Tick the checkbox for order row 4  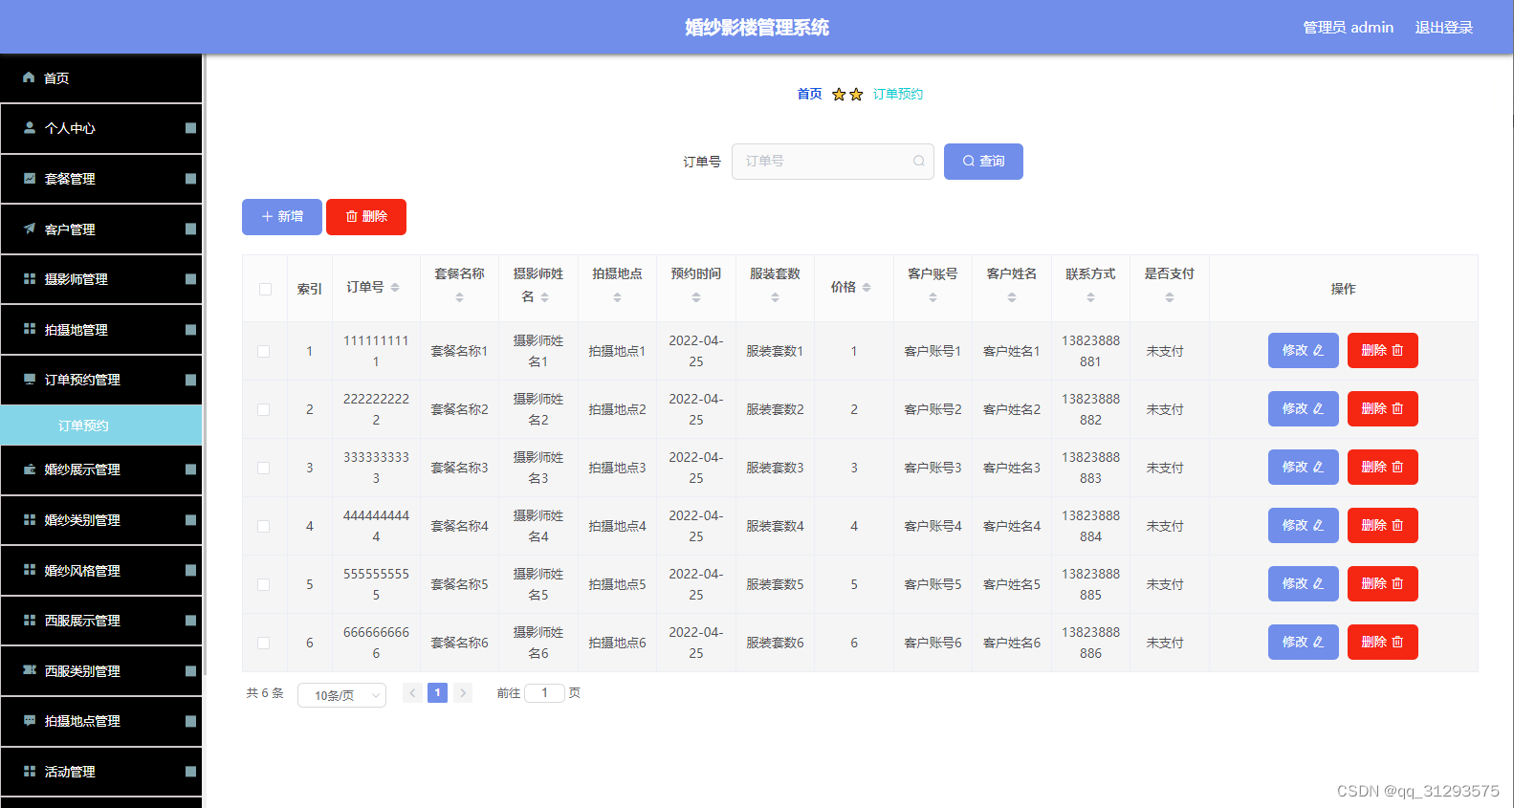click(263, 526)
